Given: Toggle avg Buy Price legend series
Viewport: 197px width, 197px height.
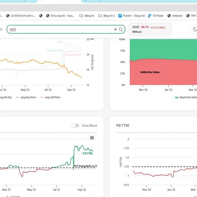Looking at the screenshot, I should pyautogui.click(x=26, y=97).
